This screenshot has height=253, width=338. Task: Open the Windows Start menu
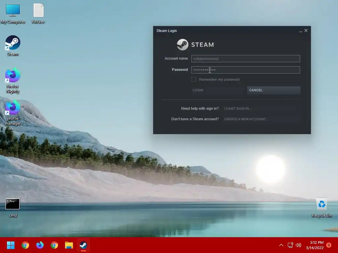click(x=11, y=245)
